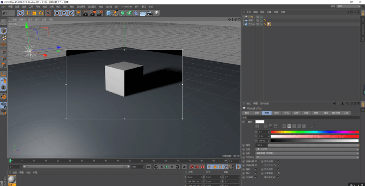Open the 界面 layout dropdown top right
365x186 pixels.
click(x=349, y=7)
